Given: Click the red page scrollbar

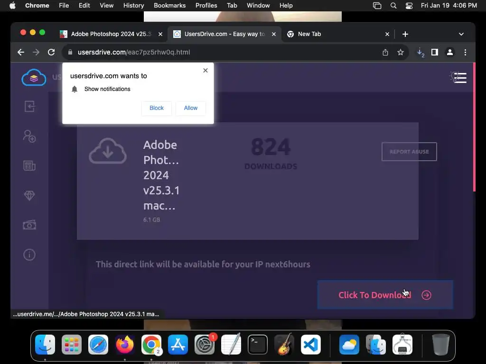Looking at the screenshot, I should 474,127.
